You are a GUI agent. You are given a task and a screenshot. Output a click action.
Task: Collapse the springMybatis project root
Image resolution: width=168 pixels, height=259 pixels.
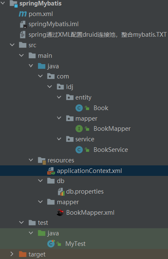[3, 3]
